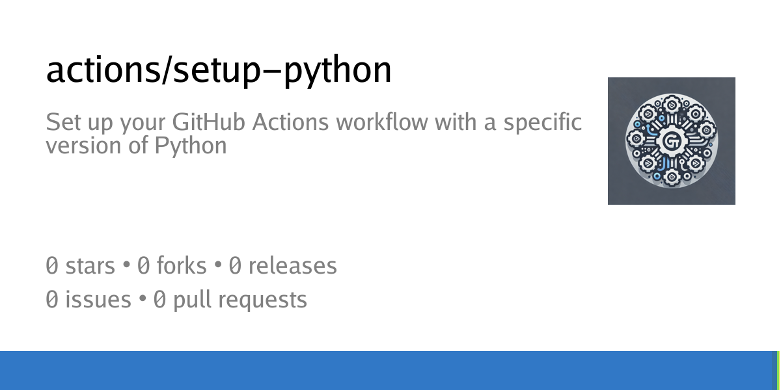781x390 pixels.
Task: Open the 0 issues stat
Action: tap(89, 300)
